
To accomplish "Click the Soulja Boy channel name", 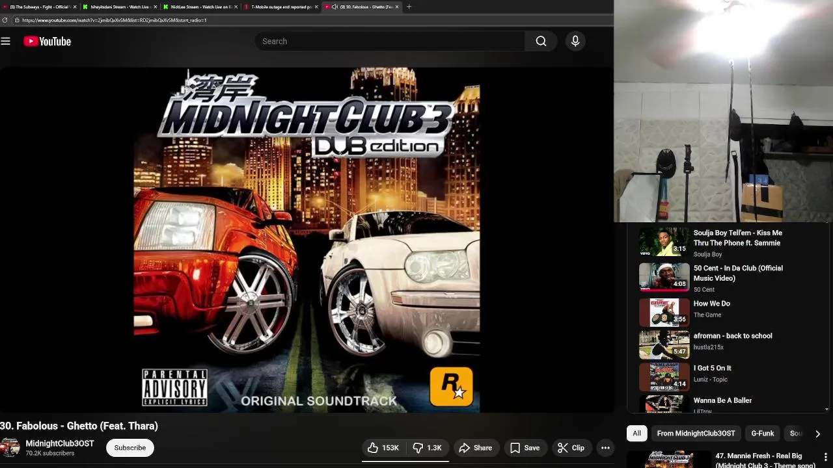I will (707, 254).
